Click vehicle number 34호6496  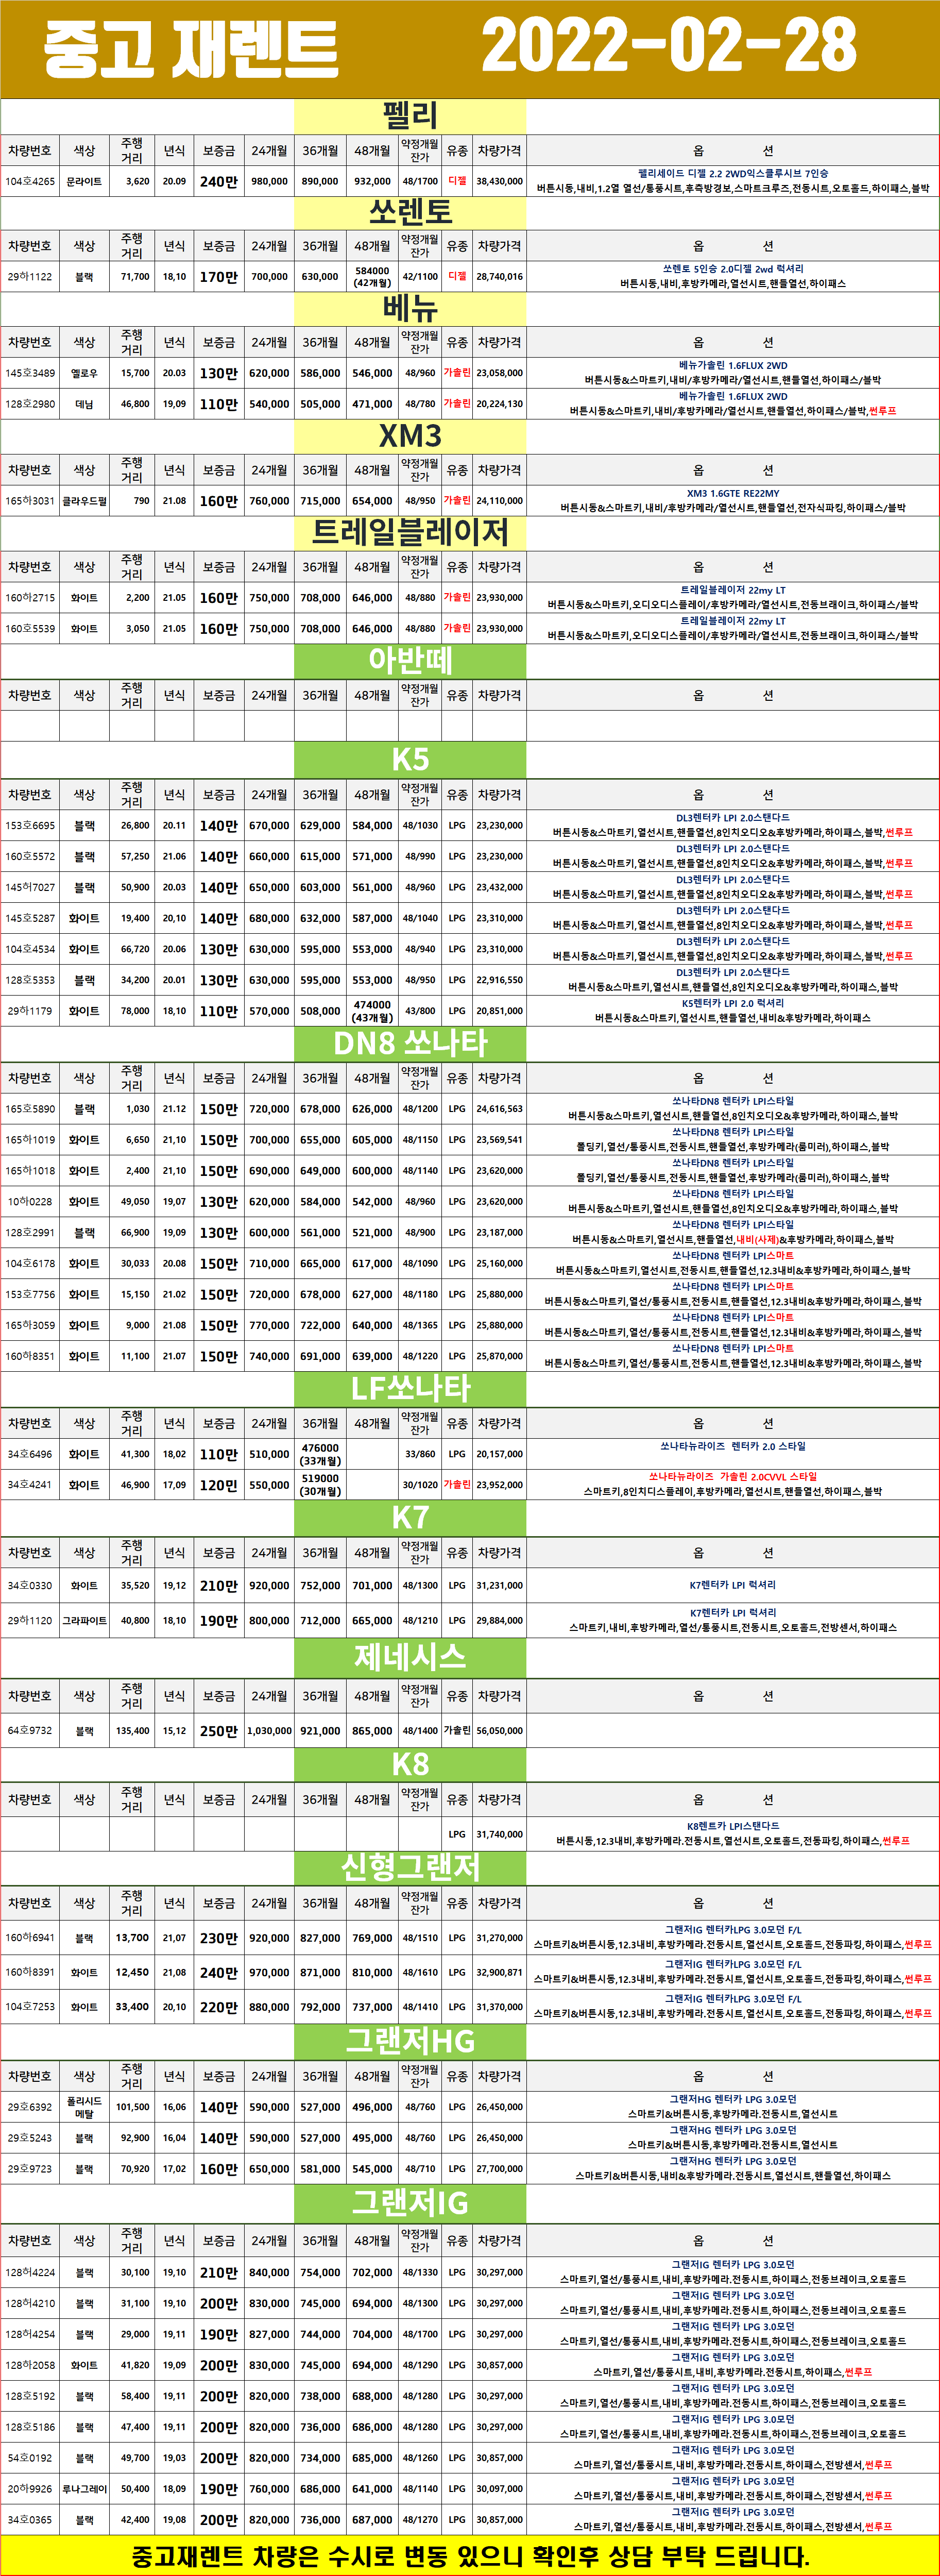pos(30,1455)
